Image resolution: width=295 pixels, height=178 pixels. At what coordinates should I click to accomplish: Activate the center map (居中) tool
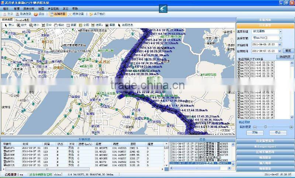(x=46, y=25)
